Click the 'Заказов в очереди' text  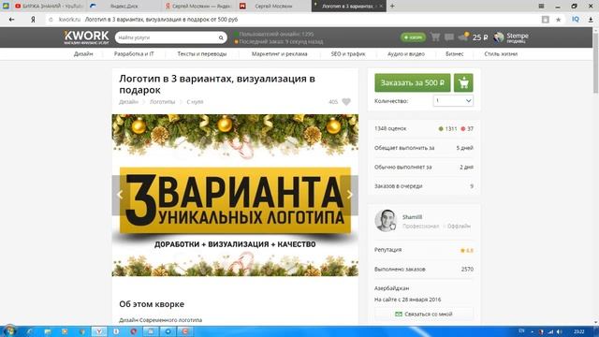[398, 186]
